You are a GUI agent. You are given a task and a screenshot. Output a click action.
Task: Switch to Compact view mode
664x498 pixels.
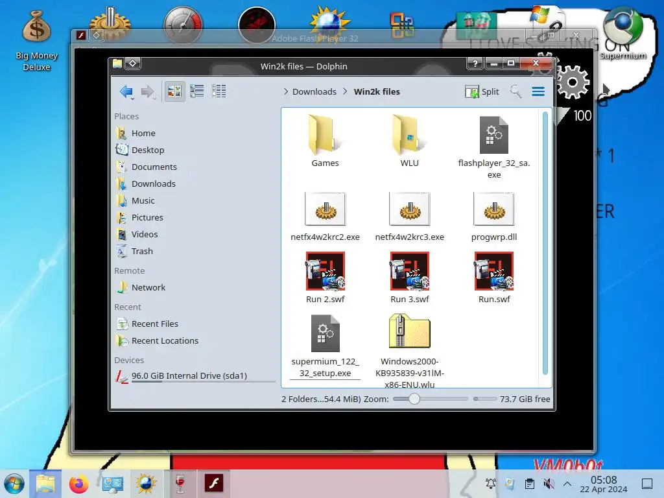[x=197, y=91]
